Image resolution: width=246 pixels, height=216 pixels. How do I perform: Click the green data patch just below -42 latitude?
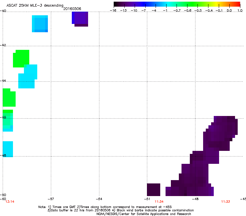(x=21, y=59)
